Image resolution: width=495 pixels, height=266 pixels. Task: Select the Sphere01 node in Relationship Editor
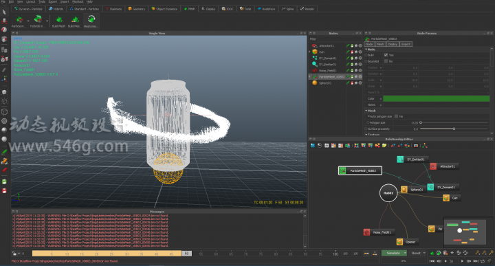click(413, 189)
